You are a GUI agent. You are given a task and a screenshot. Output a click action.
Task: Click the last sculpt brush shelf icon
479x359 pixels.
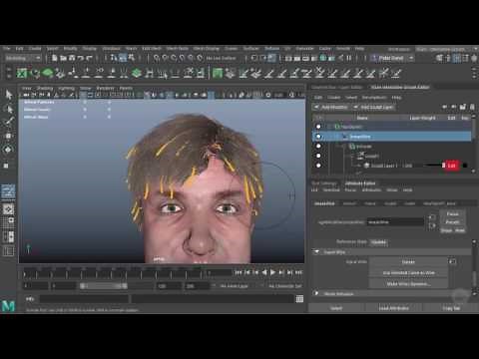pyautogui.click(x=395, y=73)
